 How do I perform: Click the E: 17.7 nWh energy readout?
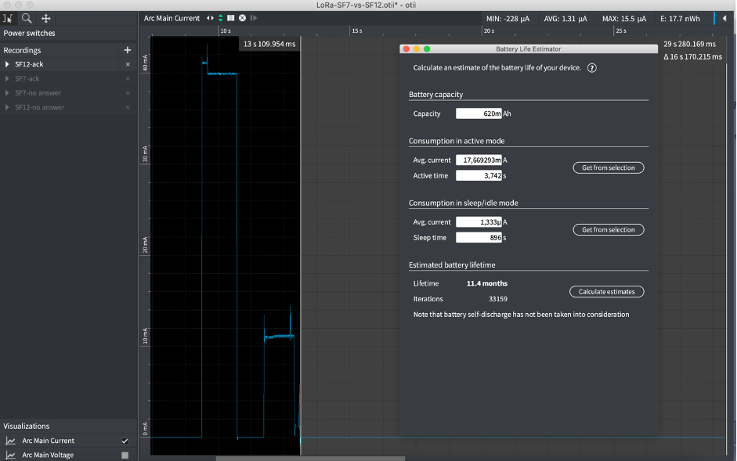(x=680, y=19)
